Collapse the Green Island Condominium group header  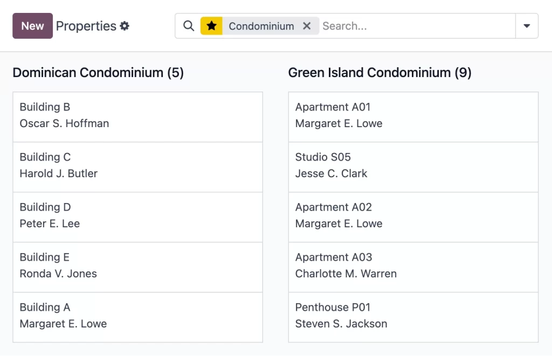point(379,72)
